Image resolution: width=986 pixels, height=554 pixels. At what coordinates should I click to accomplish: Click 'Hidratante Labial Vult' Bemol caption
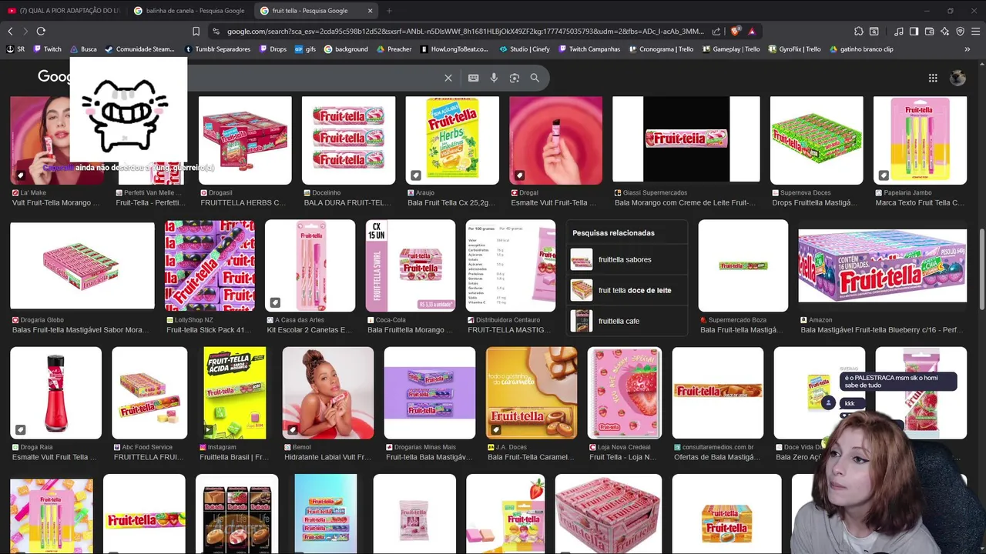[x=327, y=457]
